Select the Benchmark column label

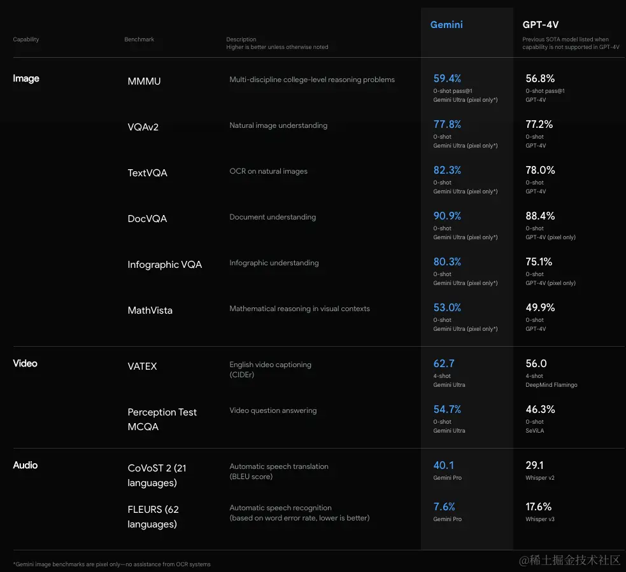click(139, 39)
